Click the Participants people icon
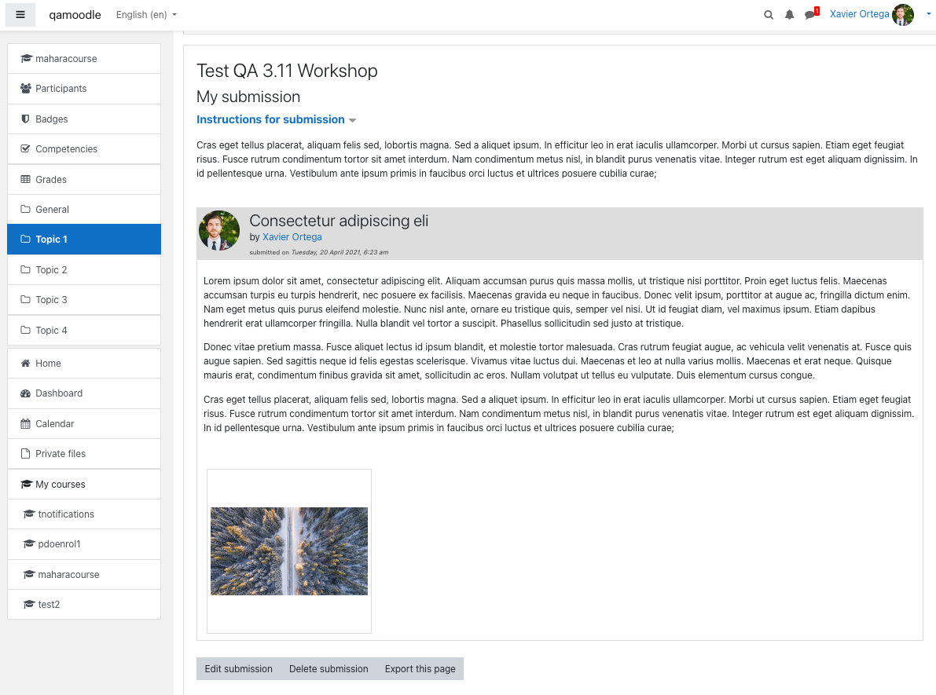This screenshot has height=695, width=936. 26,88
